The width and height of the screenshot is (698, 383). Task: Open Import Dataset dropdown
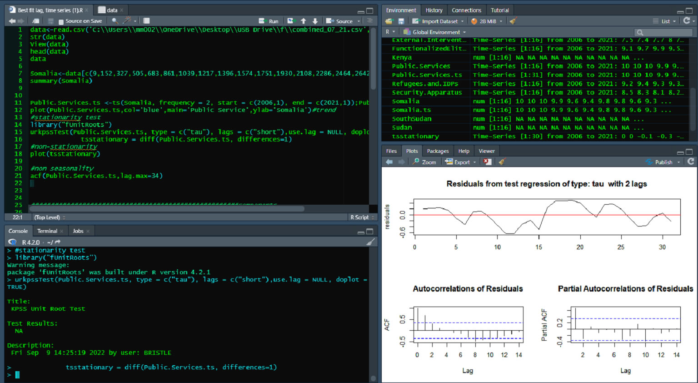[438, 21]
